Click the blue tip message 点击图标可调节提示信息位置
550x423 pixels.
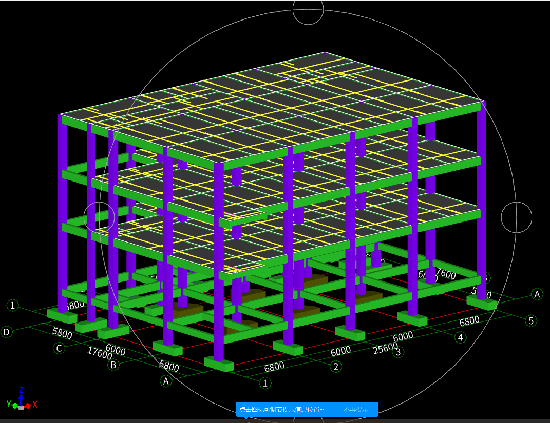coord(281,409)
